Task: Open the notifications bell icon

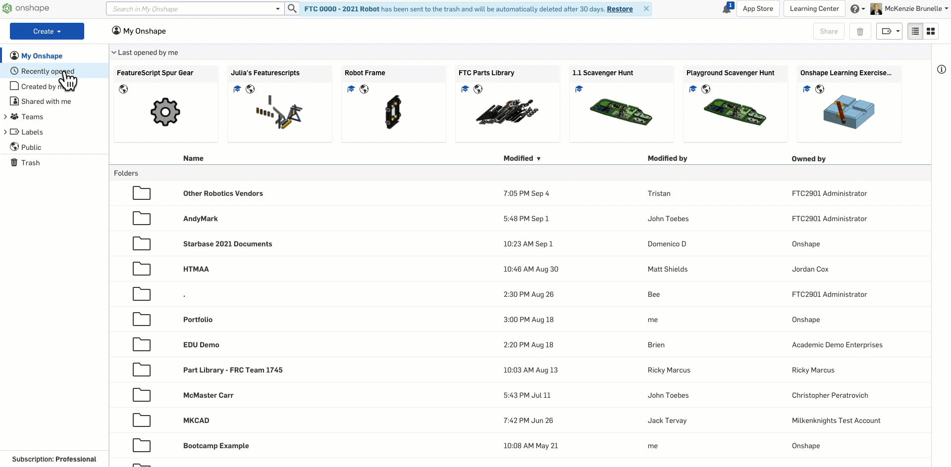Action: (727, 8)
